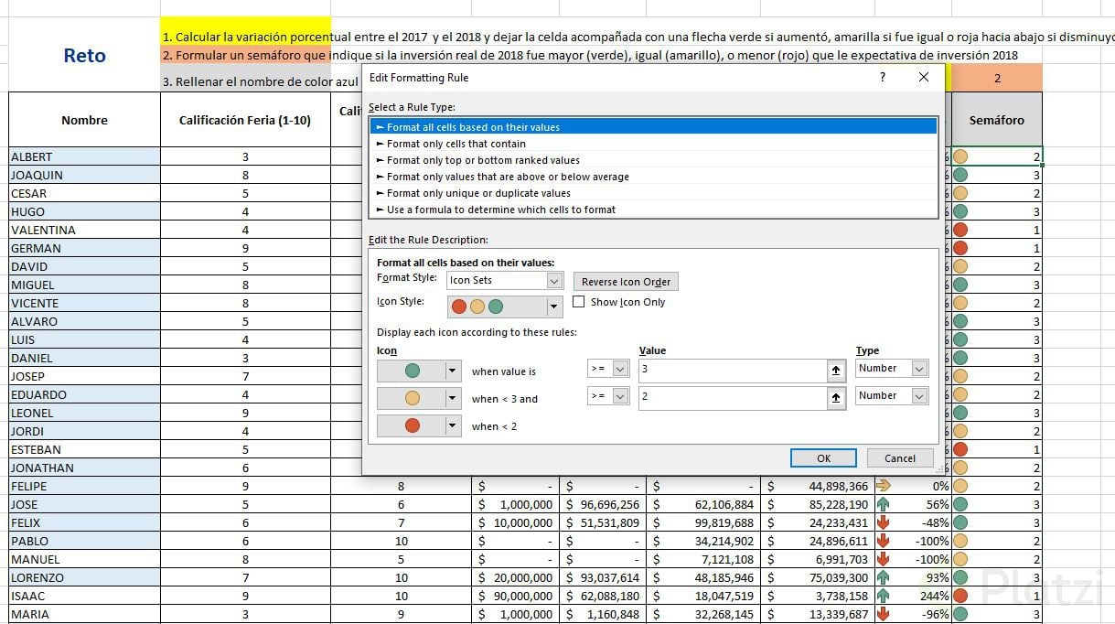
Task: Click the Value input field containing 2
Action: (734, 397)
